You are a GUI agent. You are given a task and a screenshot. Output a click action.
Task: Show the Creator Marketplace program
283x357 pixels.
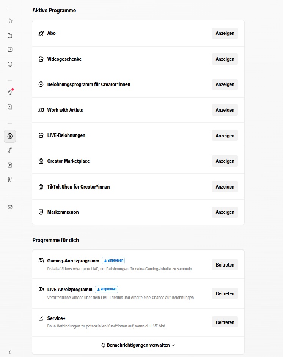click(x=225, y=161)
